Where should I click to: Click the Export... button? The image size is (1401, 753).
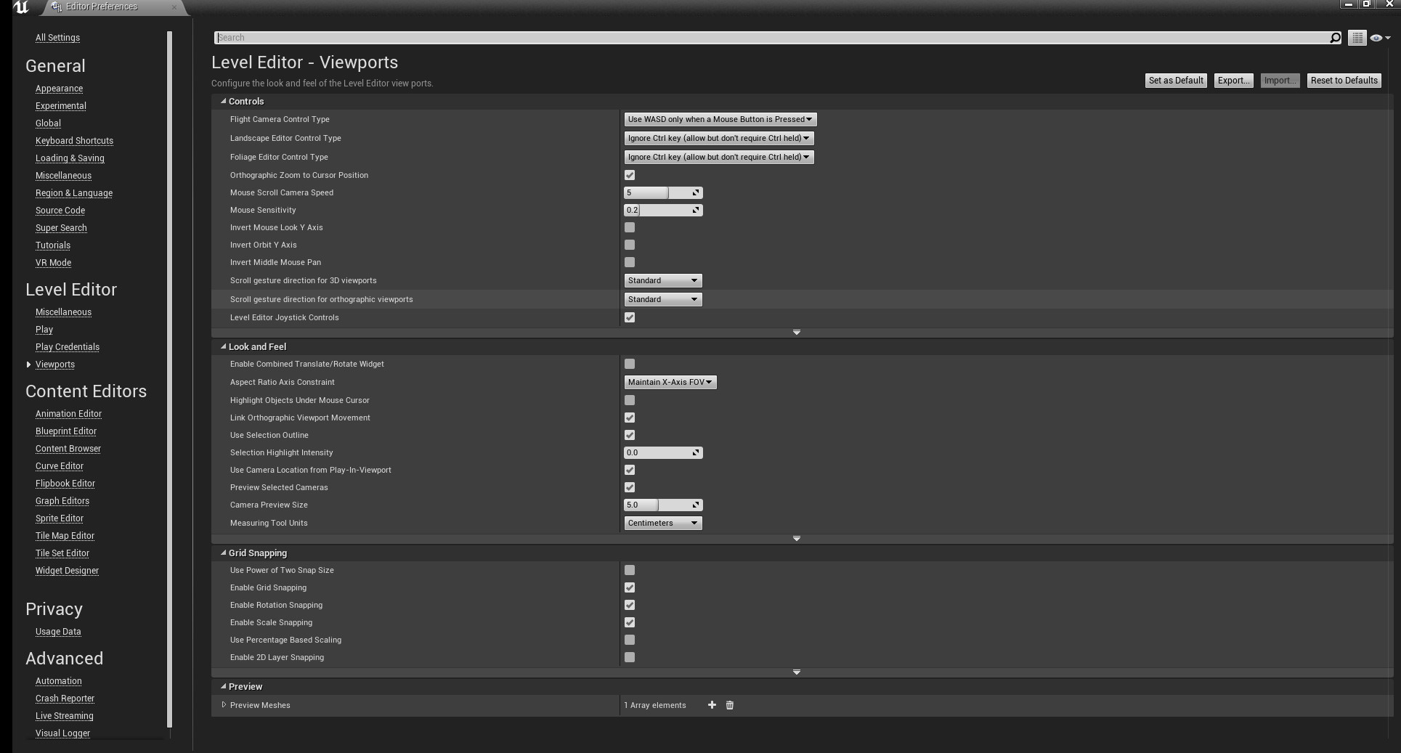[x=1233, y=81]
